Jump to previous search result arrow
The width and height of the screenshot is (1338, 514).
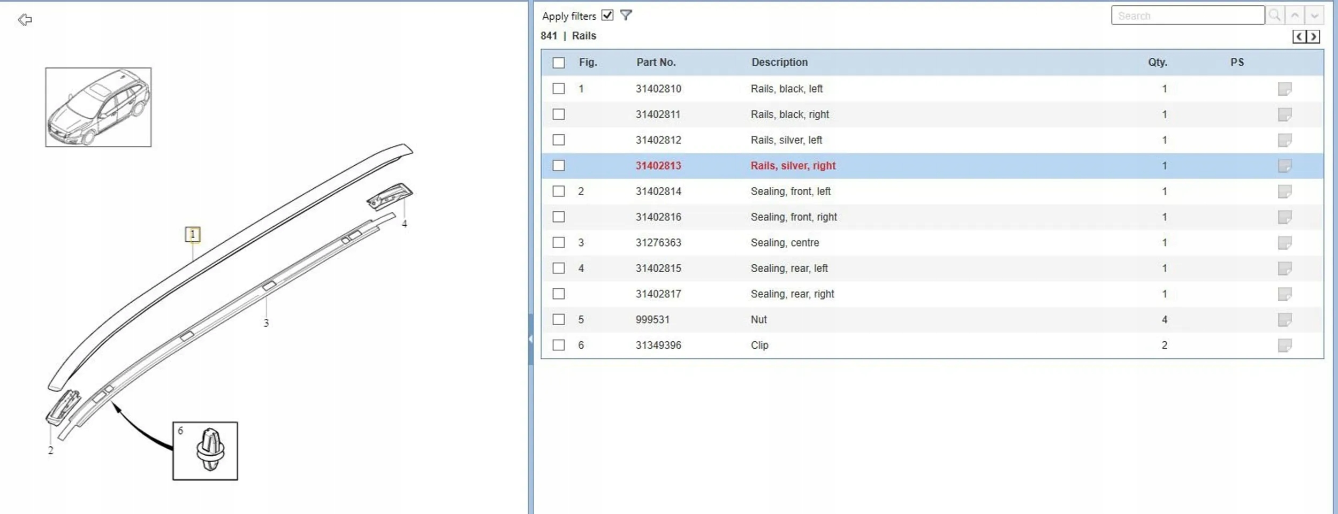click(x=1295, y=15)
